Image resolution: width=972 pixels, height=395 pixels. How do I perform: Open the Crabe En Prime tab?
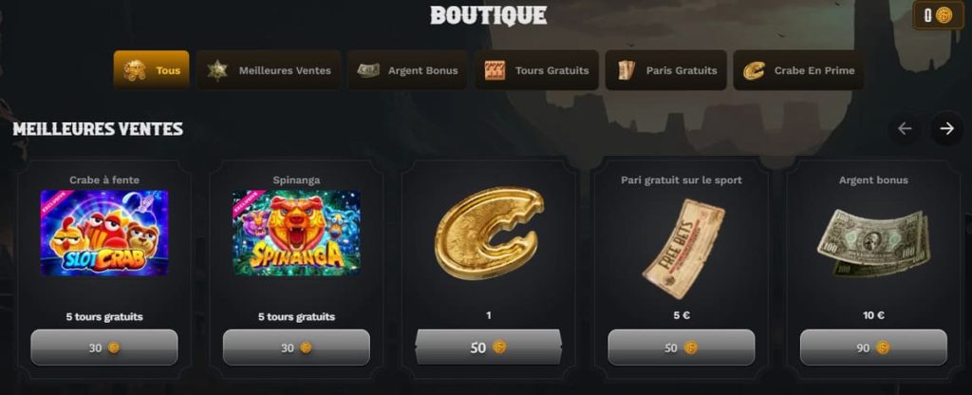tap(798, 70)
